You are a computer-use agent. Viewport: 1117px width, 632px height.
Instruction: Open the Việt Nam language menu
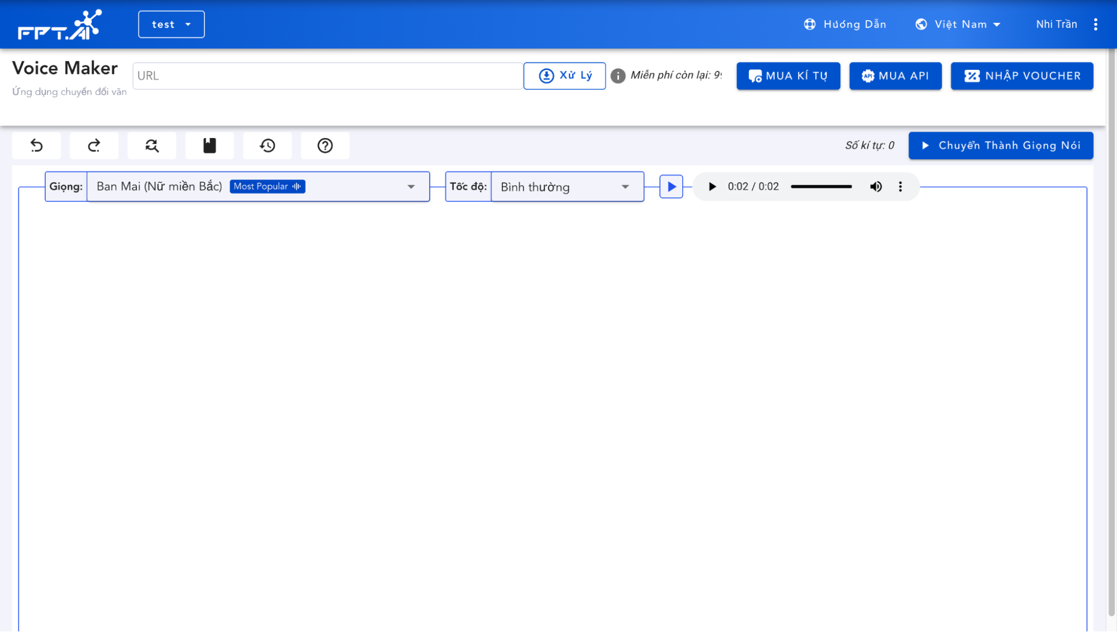[958, 24]
